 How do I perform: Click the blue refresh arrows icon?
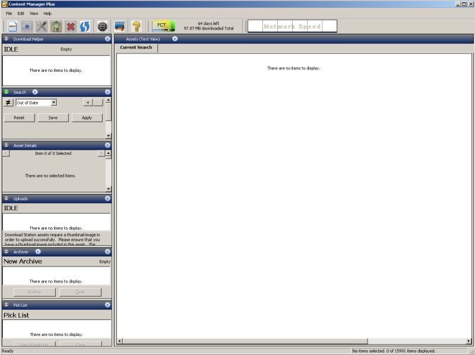[x=85, y=26]
